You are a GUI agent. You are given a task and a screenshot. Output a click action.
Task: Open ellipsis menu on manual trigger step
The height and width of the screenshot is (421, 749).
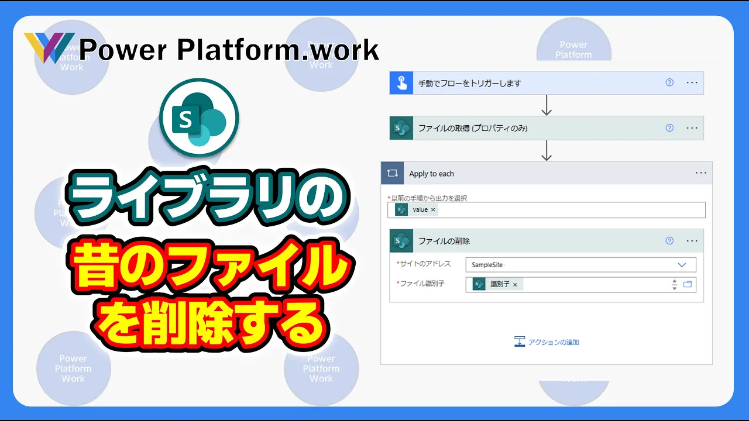tap(692, 82)
